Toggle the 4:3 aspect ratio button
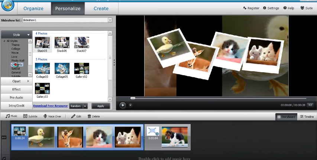Viewport: 317px width, 160px height. pos(310,105)
